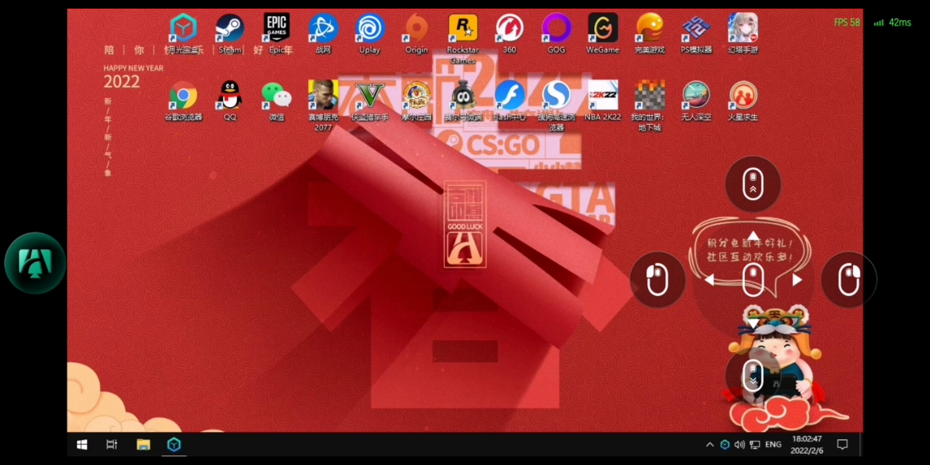Expand the hidden system tray icons chevron
This screenshot has width=930, height=465.
710,445
